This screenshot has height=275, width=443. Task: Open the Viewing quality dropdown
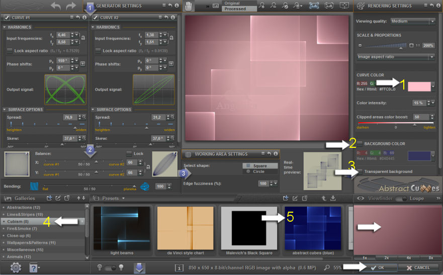(x=412, y=21)
